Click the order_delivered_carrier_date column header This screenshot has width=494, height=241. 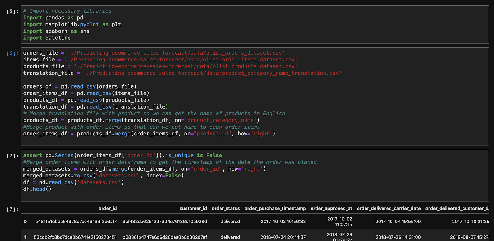[389, 208]
